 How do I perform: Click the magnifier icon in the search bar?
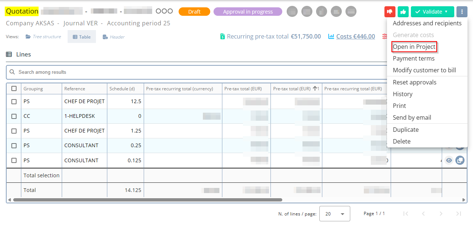click(x=12, y=72)
